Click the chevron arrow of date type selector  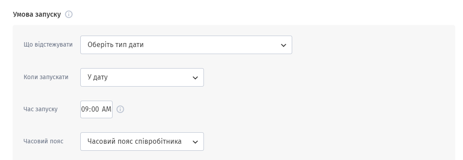point(283,45)
